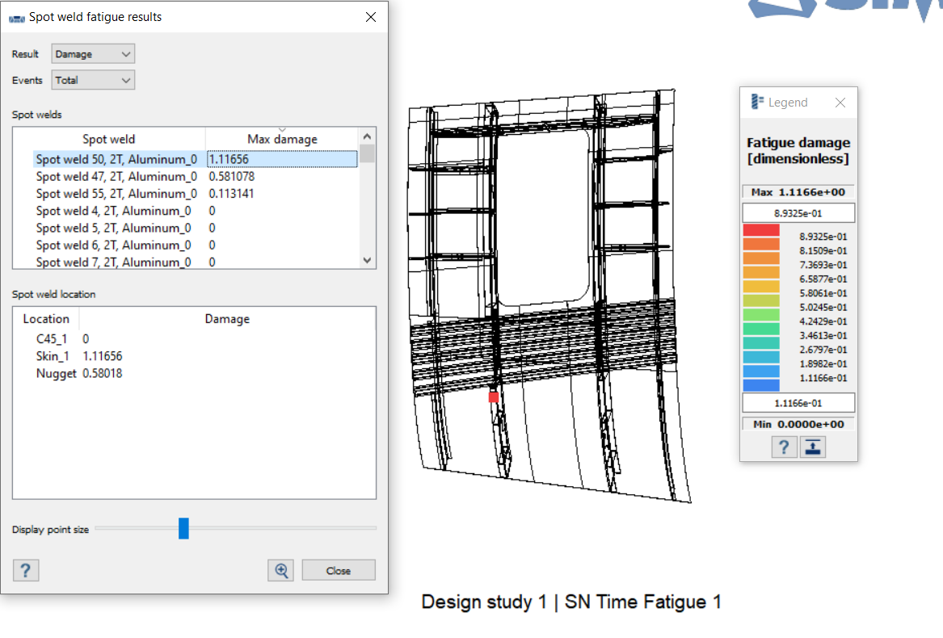Select Spot weld 4 row
Viewport: 943px width, 638px height.
(x=113, y=211)
